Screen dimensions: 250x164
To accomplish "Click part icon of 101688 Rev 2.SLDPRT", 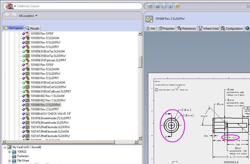I will (28, 110).
